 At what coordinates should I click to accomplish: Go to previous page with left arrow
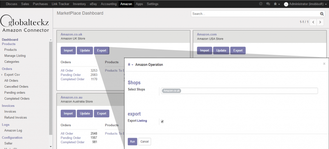click(313, 22)
